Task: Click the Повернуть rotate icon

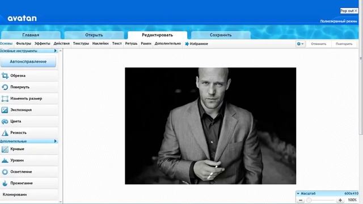Action: coord(5,87)
